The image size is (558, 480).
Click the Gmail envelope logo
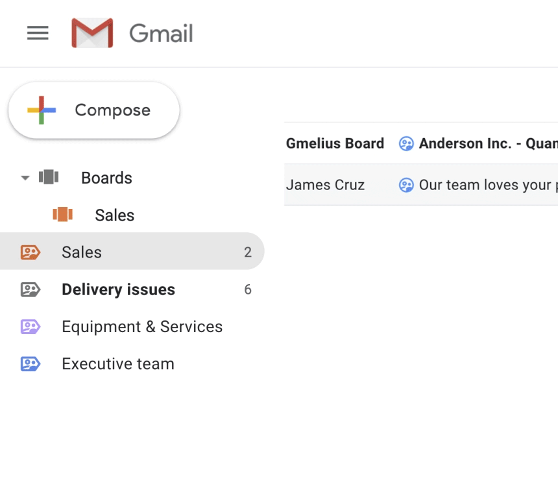(92, 32)
